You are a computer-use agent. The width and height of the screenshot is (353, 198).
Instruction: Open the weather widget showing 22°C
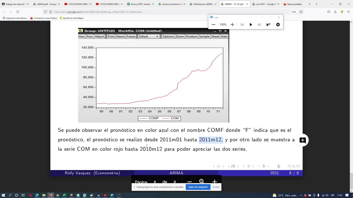coord(285,195)
